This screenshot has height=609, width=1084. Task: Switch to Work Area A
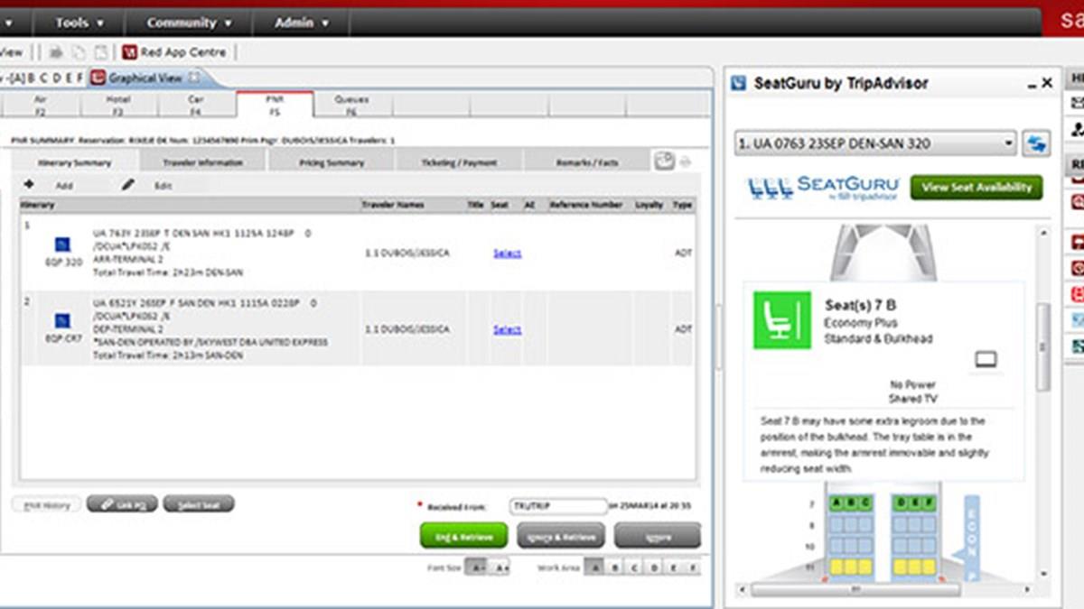pyautogui.click(x=595, y=567)
